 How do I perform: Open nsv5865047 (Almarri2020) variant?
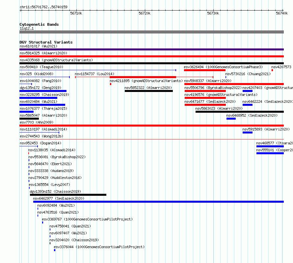(43, 115)
